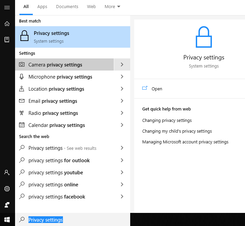Search web for privacy settings youtube
The width and height of the screenshot is (245, 226).
click(65, 172)
